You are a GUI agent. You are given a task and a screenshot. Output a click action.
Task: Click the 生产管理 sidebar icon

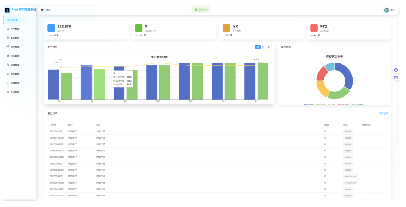point(8,29)
